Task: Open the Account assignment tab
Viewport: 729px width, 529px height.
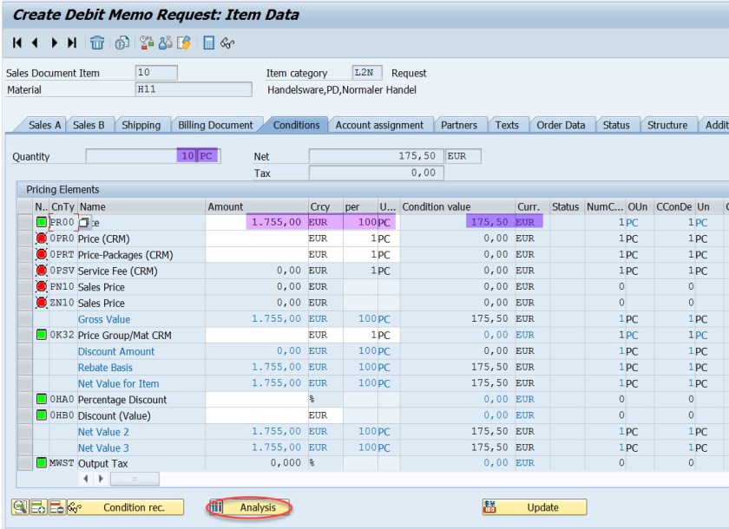Action: [x=379, y=125]
